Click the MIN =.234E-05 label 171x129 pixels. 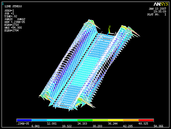(x=15, y=22)
